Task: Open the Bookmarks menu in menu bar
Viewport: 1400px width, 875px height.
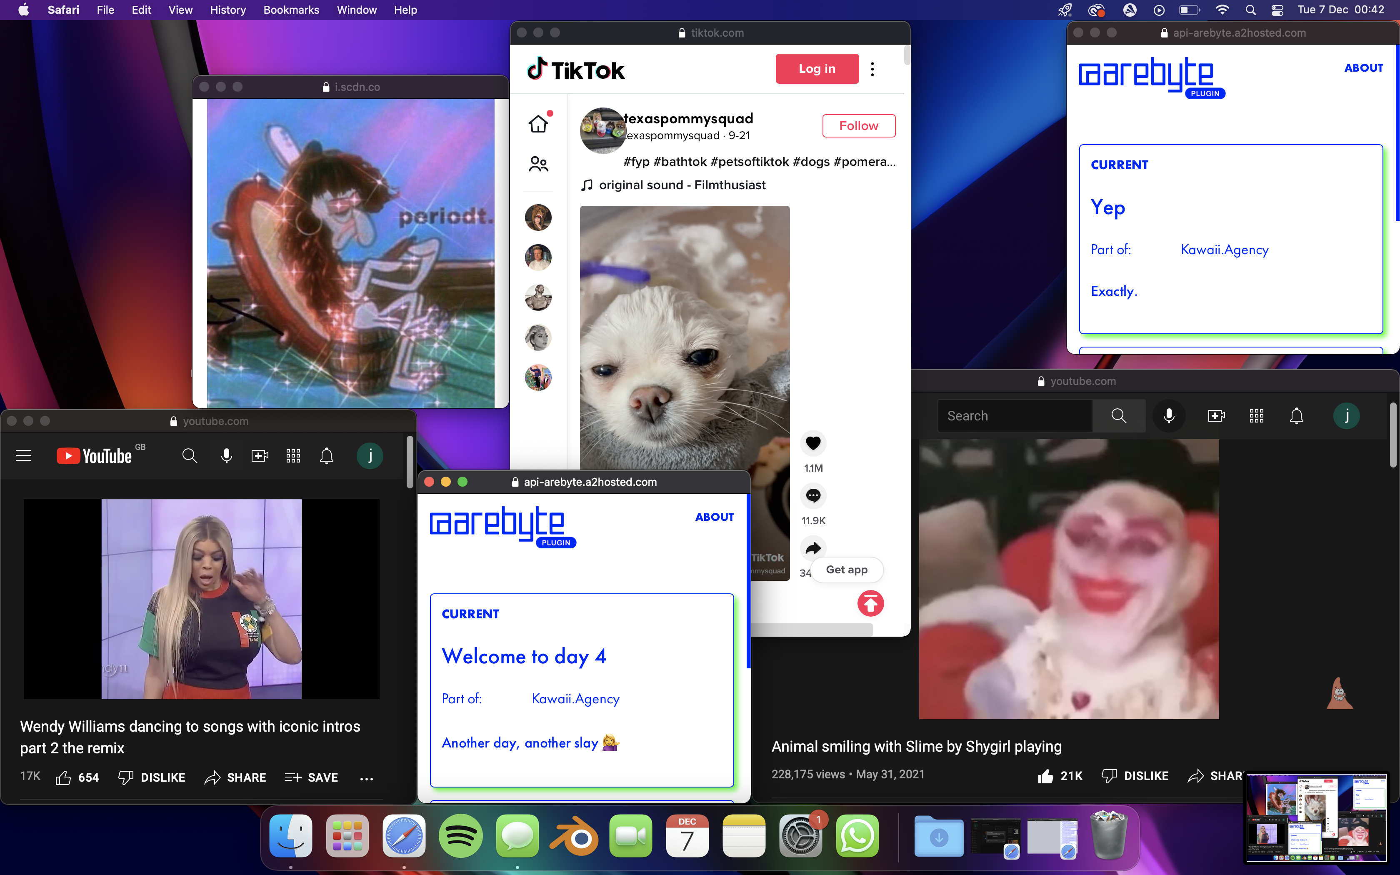Action: point(291,10)
